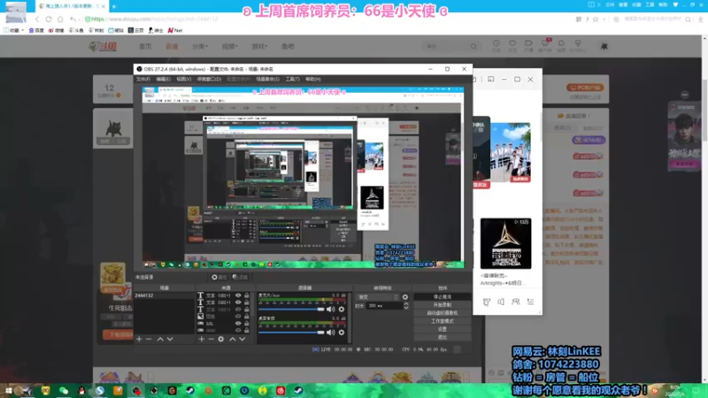Image resolution: width=708 pixels, height=398 pixels.
Task: Move the source up with the arrow
Action: [233, 339]
